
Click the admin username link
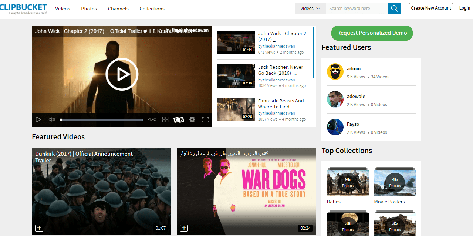click(x=354, y=68)
